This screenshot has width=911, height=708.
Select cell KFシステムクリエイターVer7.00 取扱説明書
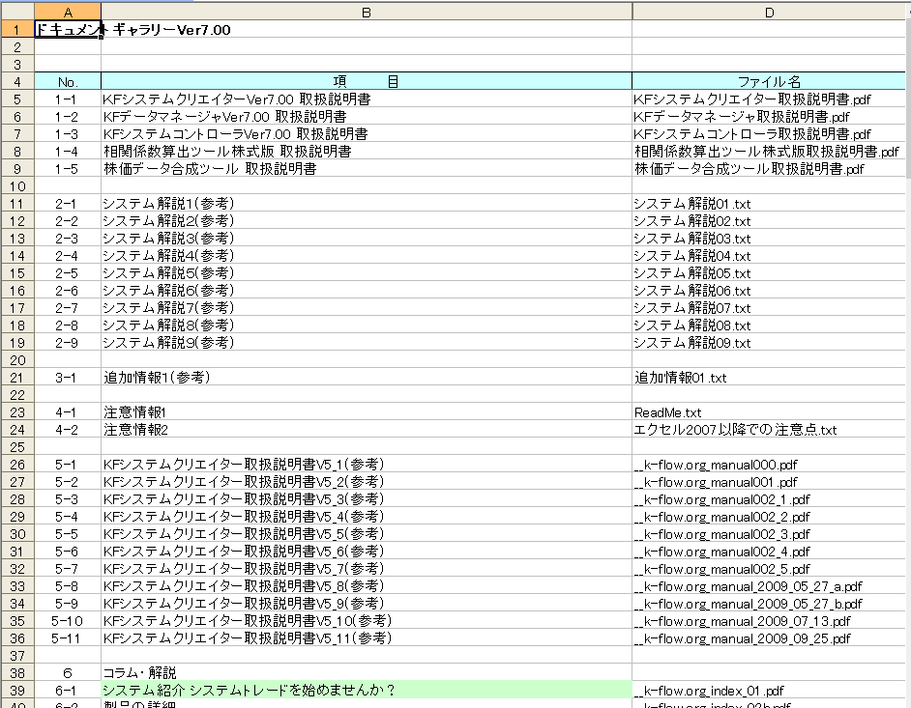tap(366, 99)
